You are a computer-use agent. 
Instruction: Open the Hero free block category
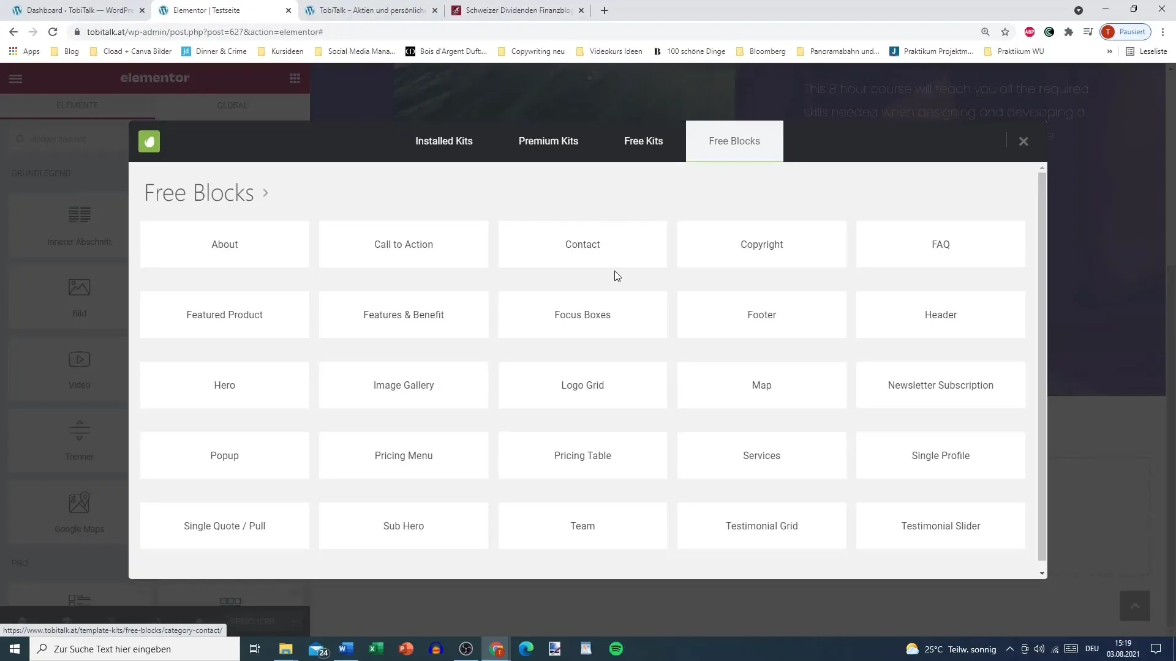(225, 385)
